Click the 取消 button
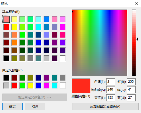 (35, 107)
